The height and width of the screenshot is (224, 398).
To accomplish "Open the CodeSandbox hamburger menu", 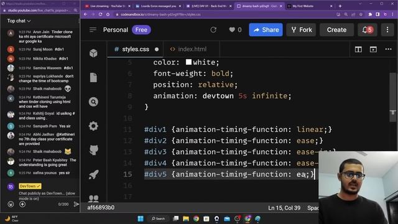I will 93,30.
